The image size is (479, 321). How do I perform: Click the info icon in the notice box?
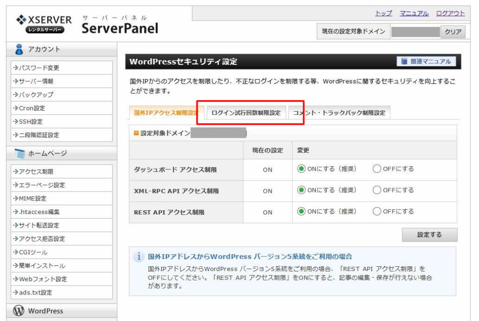pyautogui.click(x=138, y=257)
